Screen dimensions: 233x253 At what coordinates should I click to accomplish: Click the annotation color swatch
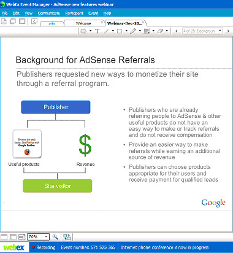coord(147,31)
